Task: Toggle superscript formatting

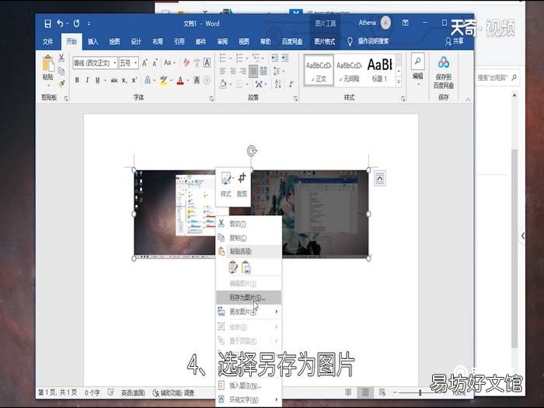Action: click(134, 80)
